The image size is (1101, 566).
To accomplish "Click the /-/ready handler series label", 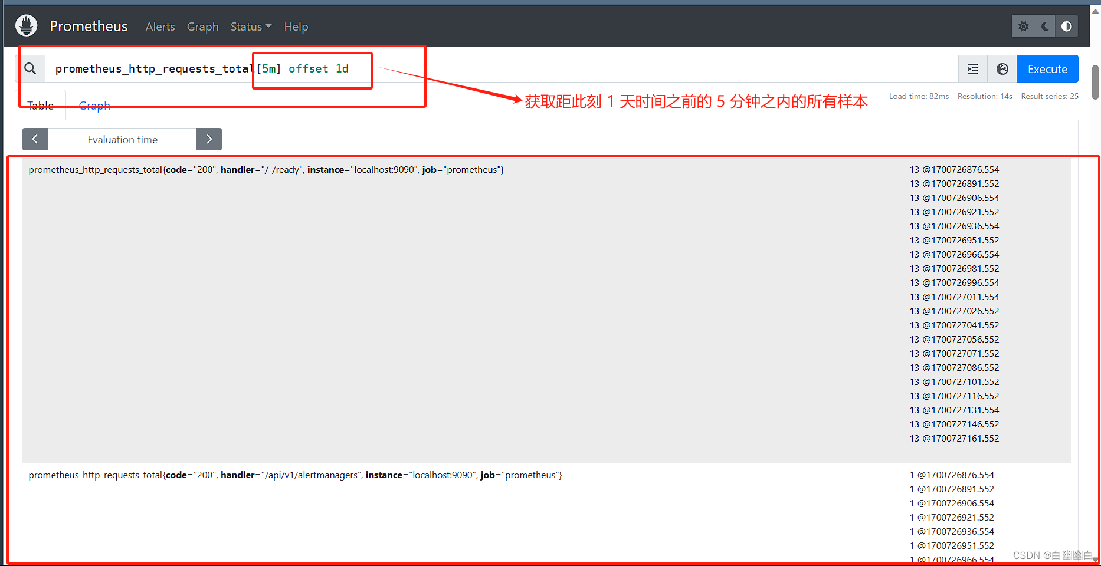I will point(266,170).
